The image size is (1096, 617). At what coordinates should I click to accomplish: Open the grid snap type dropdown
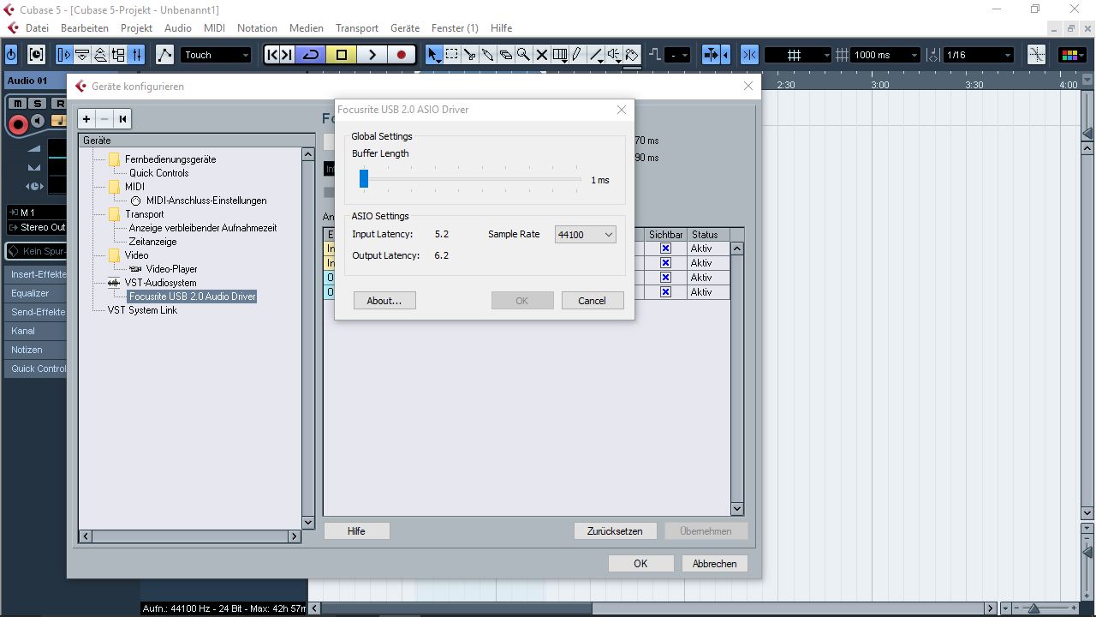point(797,55)
